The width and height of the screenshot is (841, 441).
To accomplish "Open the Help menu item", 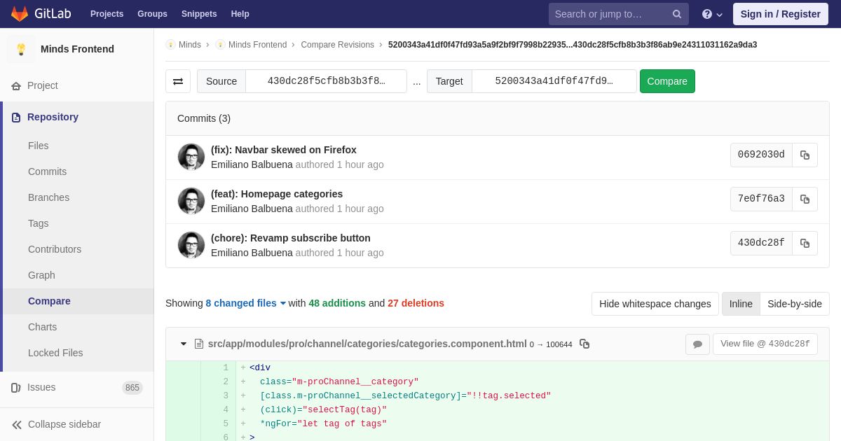I will pyautogui.click(x=240, y=14).
